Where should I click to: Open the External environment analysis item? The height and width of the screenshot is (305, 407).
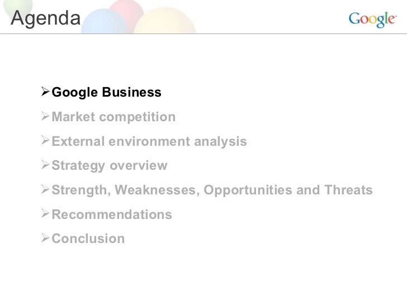pyautogui.click(x=149, y=142)
